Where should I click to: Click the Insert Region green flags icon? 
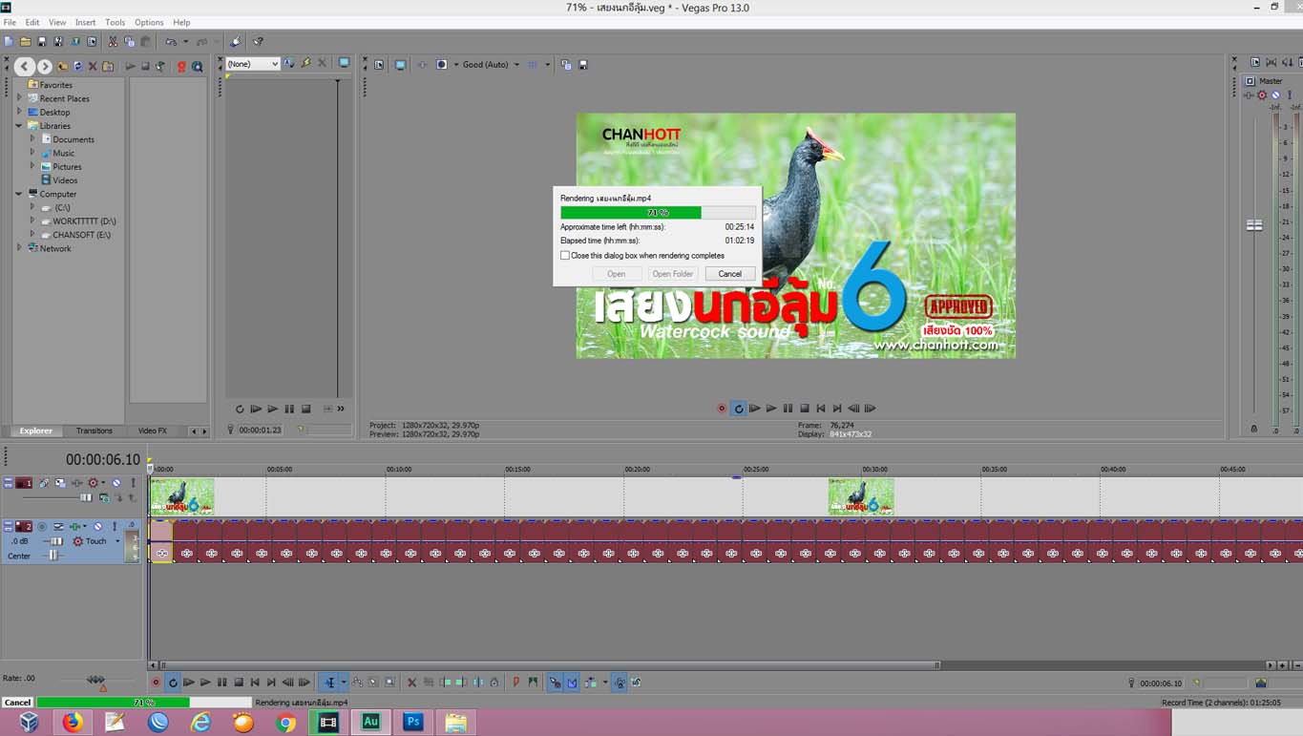coord(533,682)
